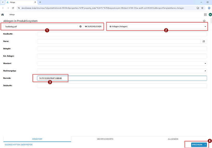Open a new browser tab
This screenshot has width=212, height=148.
(40, 2)
